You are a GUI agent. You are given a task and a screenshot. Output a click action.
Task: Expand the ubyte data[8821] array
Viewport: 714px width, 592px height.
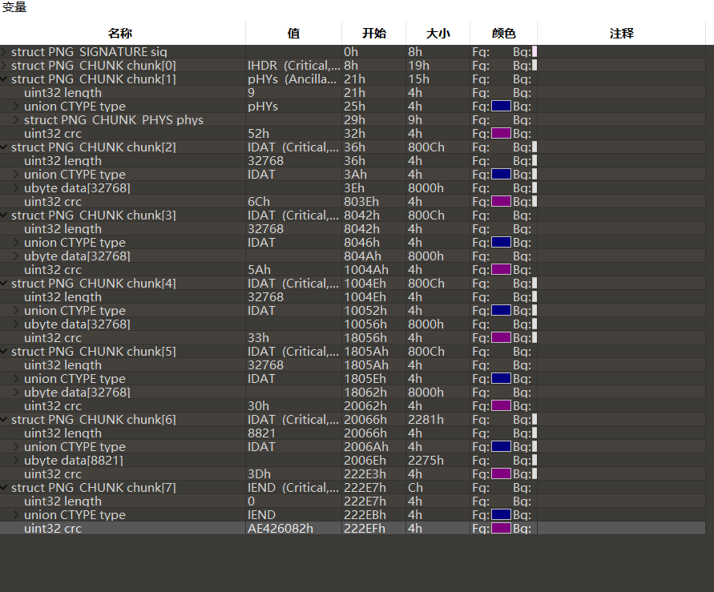17,461
